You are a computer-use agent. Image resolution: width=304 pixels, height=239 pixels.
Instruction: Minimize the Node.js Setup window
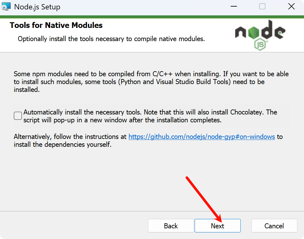233,7
